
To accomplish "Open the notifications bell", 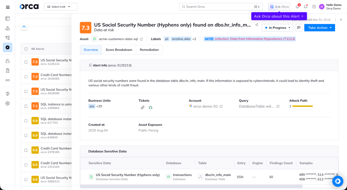I will (x=306, y=7).
